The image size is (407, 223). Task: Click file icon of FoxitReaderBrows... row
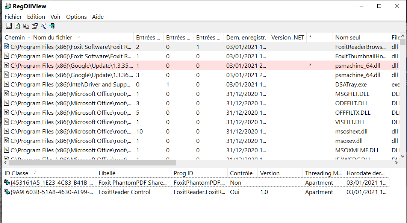pyautogui.click(x=7, y=47)
